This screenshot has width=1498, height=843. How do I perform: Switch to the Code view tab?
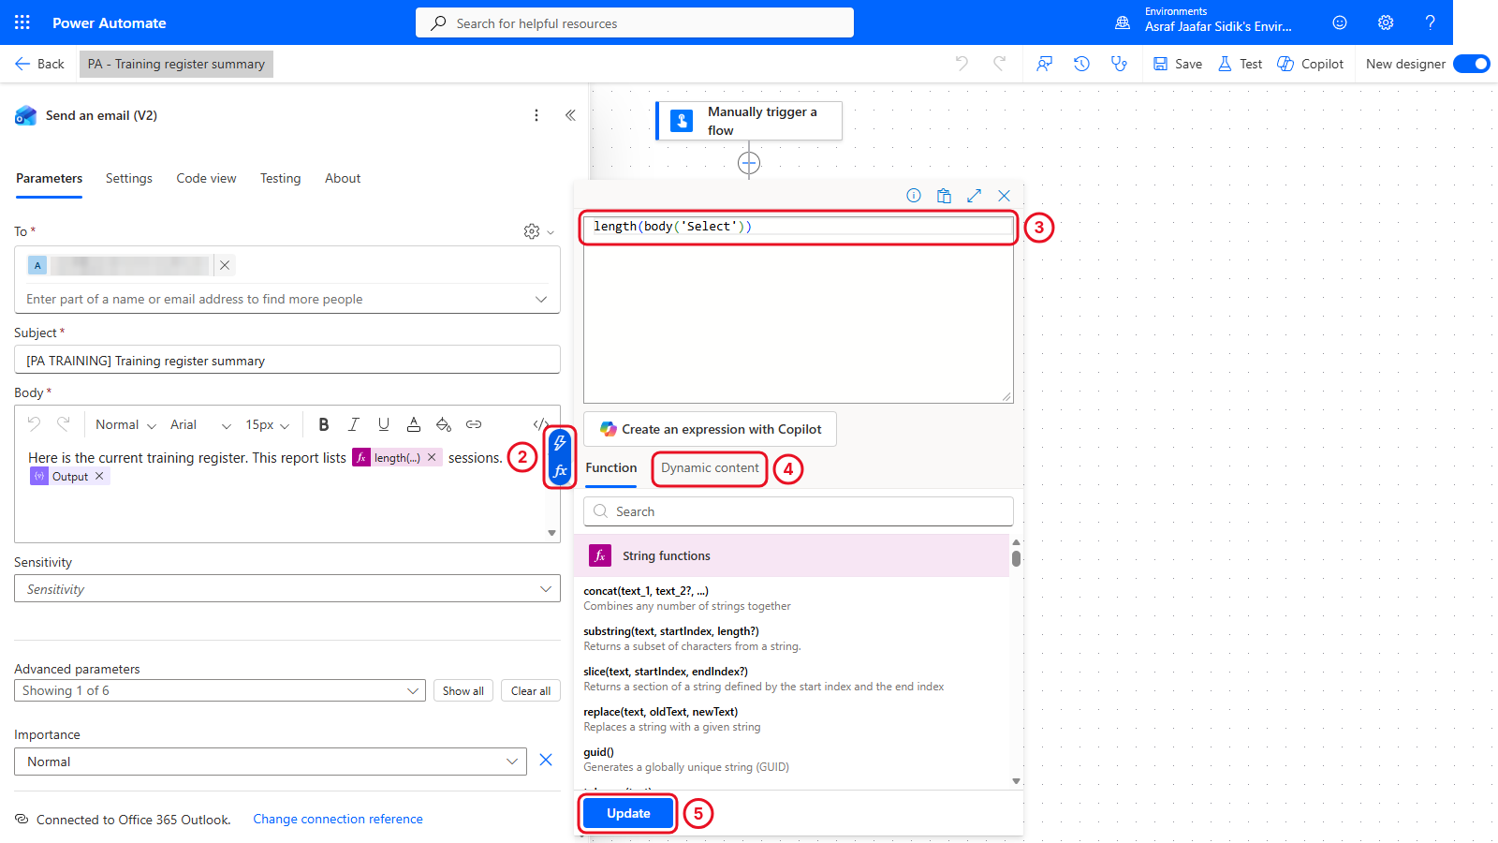click(206, 178)
